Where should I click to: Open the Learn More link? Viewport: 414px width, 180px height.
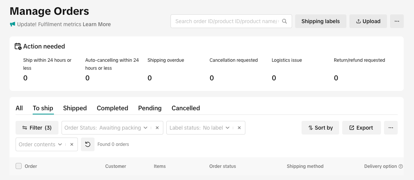[96, 25]
